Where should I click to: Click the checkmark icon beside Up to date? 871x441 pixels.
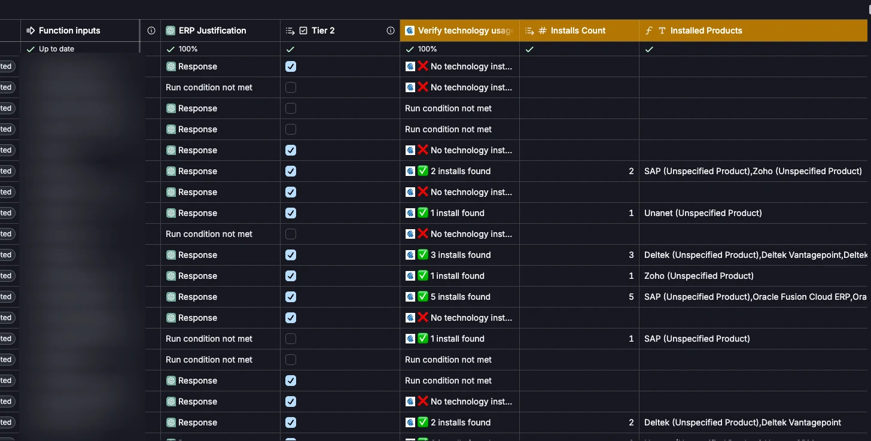coord(31,49)
